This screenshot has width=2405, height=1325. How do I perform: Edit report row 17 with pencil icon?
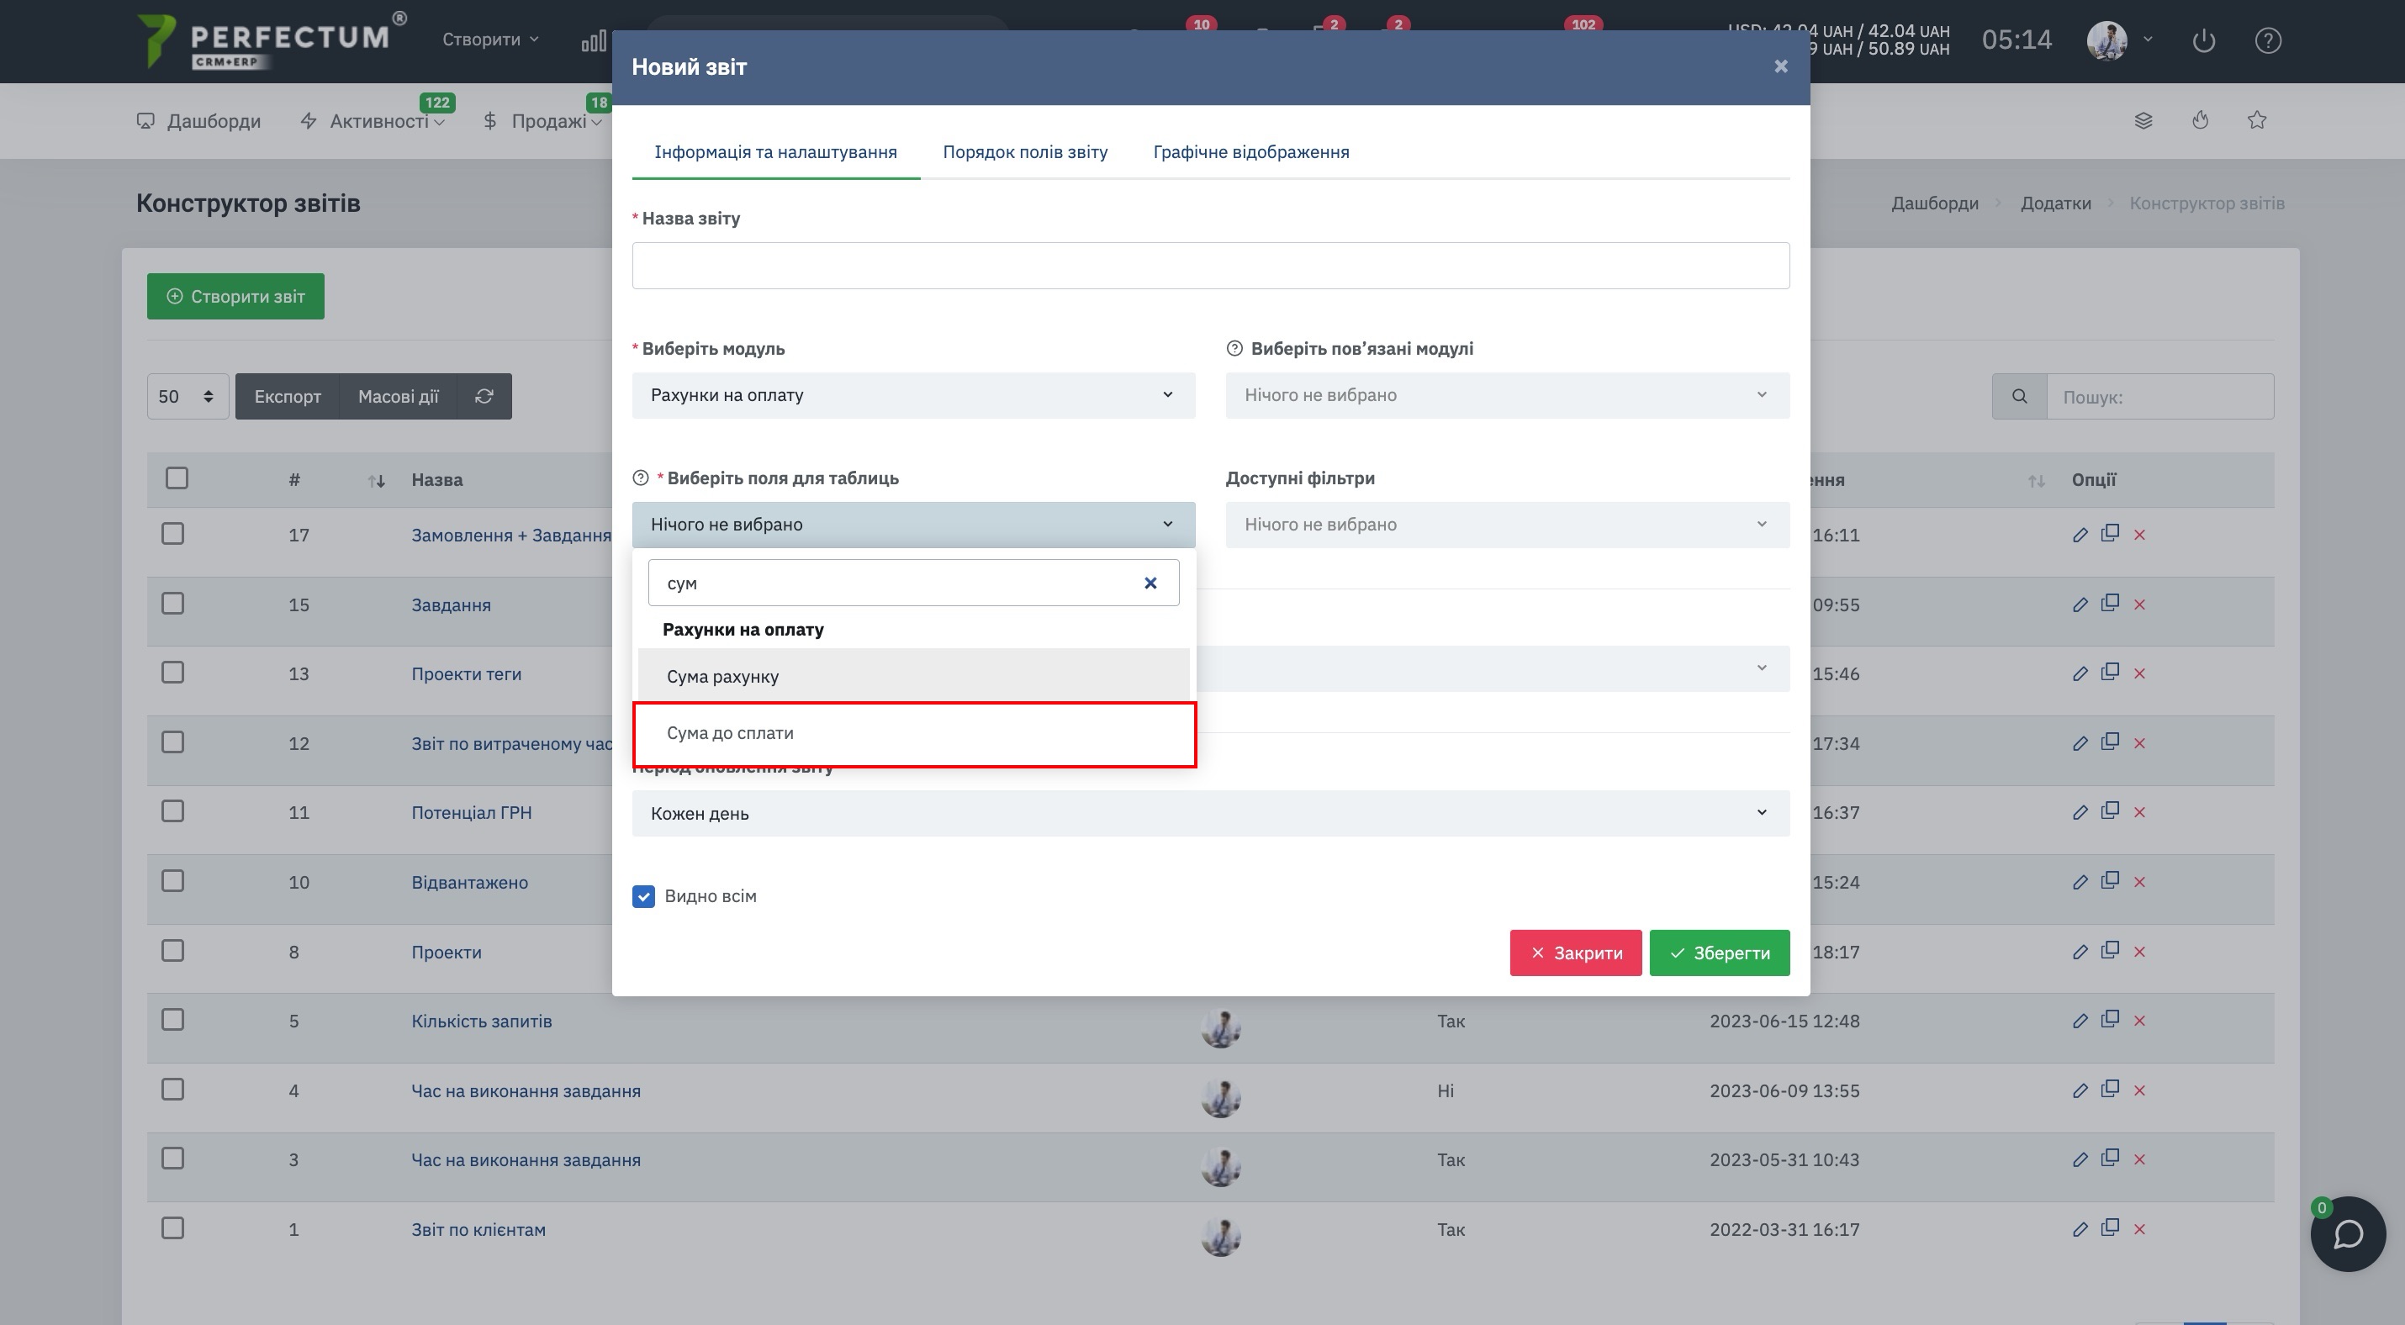[2080, 536]
